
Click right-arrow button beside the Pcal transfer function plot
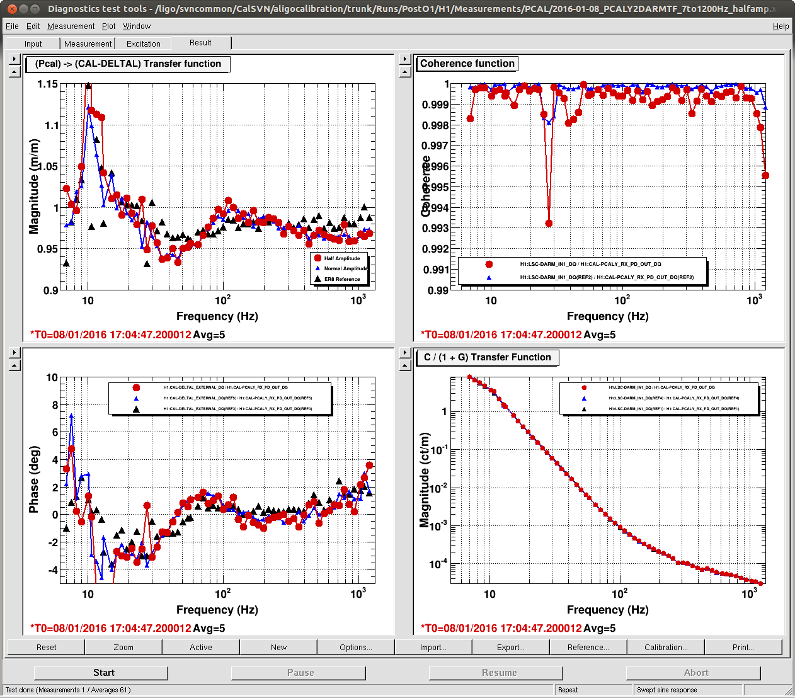tap(14, 59)
